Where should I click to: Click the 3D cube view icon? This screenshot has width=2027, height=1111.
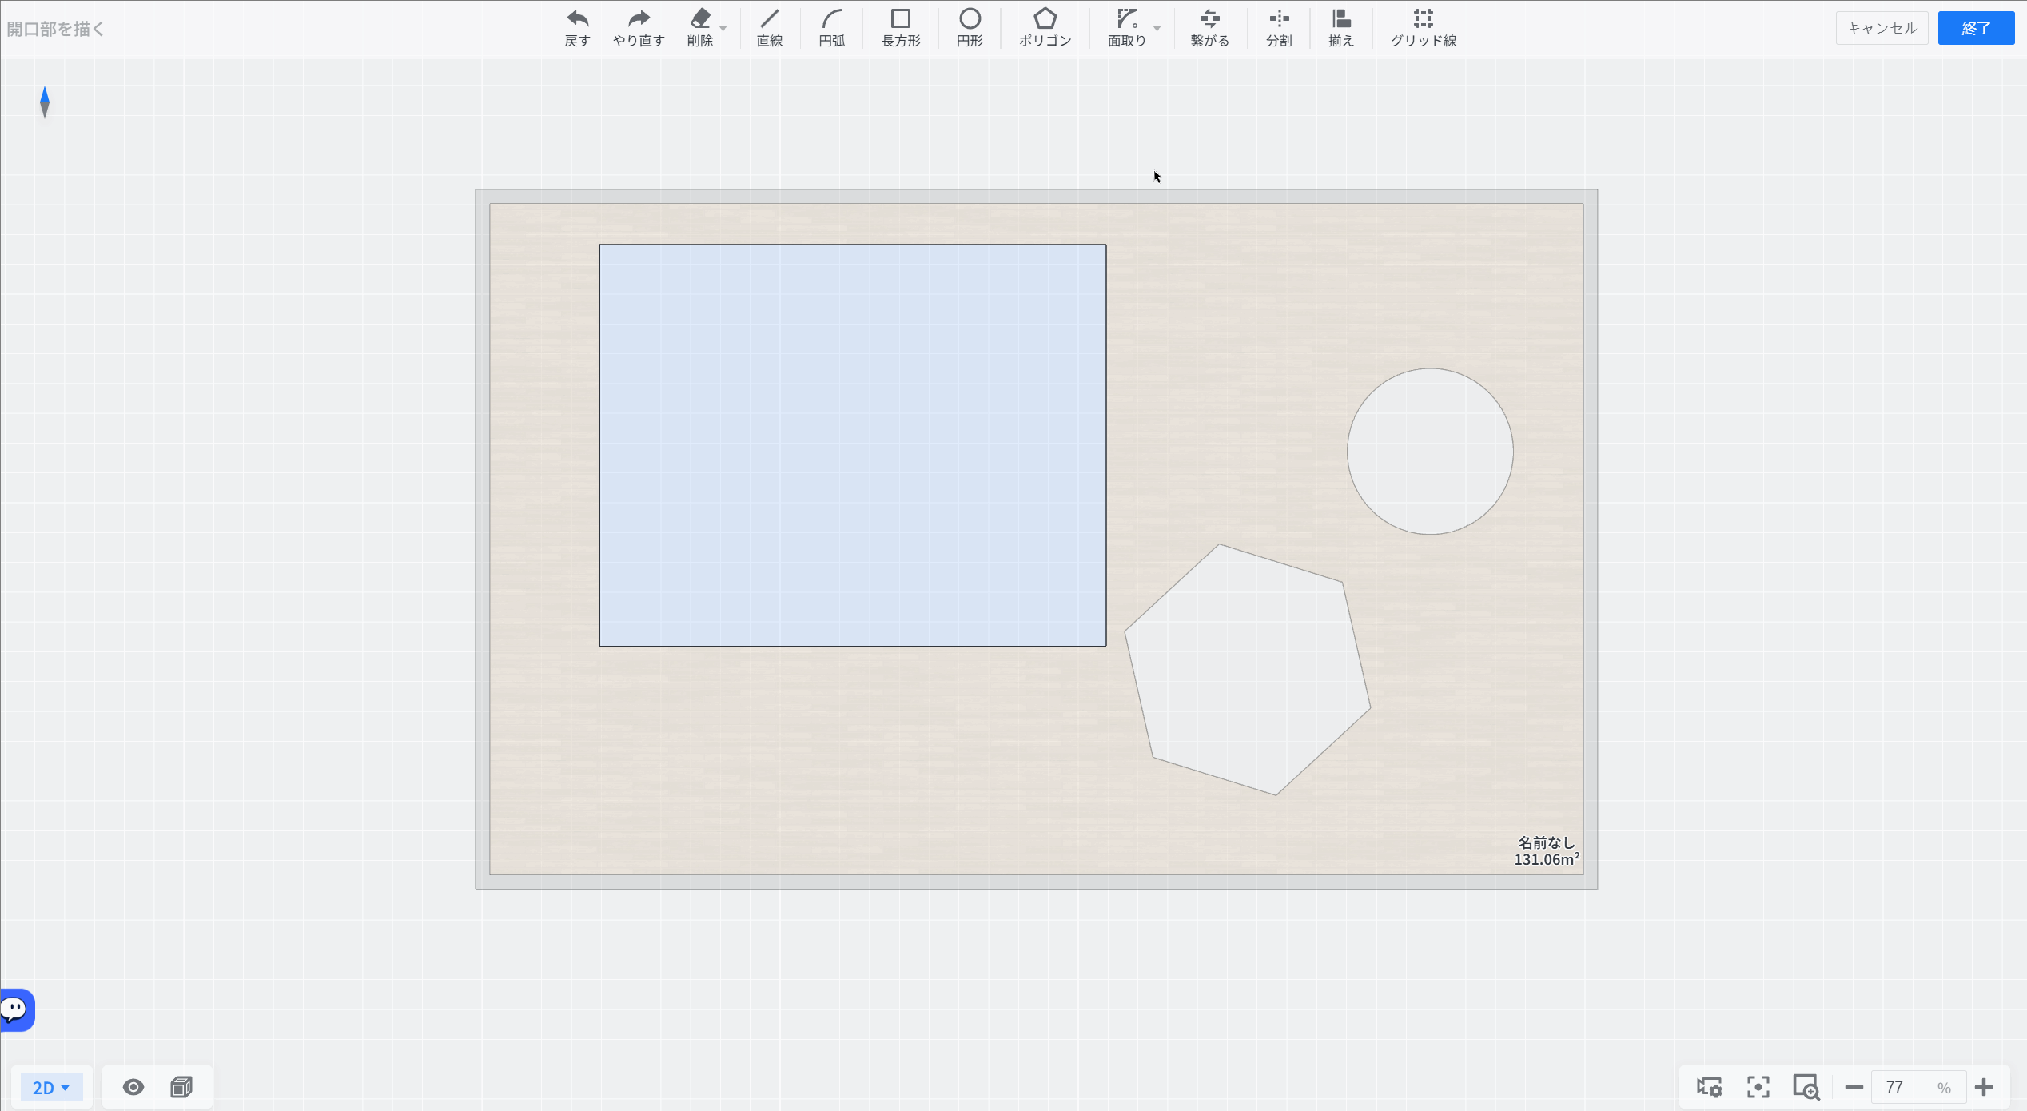click(181, 1087)
